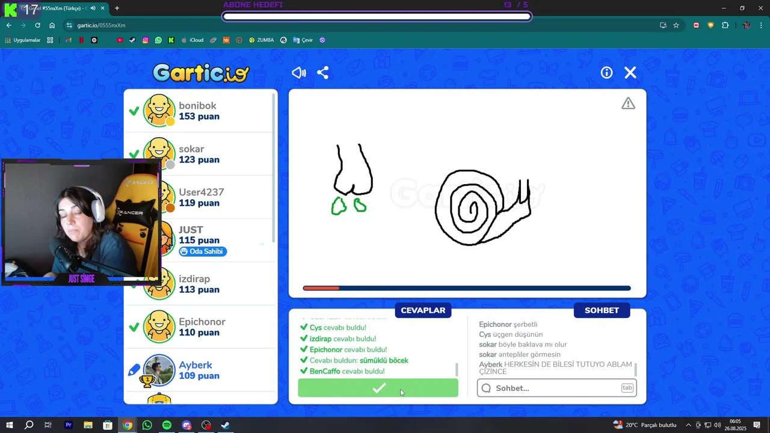Click the install app icon in address bar
The height and width of the screenshot is (433, 770).
click(x=663, y=25)
